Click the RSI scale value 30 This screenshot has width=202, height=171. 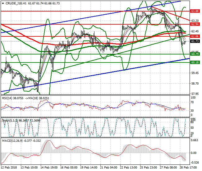coord(192,111)
